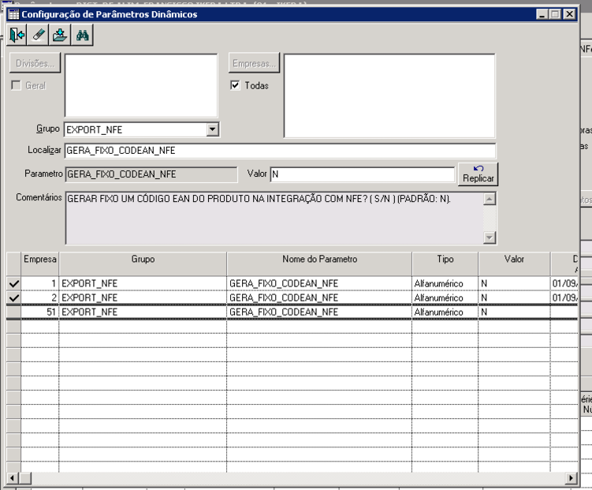Uncheck the Todas checkbox
The height and width of the screenshot is (490, 592).
235,85
